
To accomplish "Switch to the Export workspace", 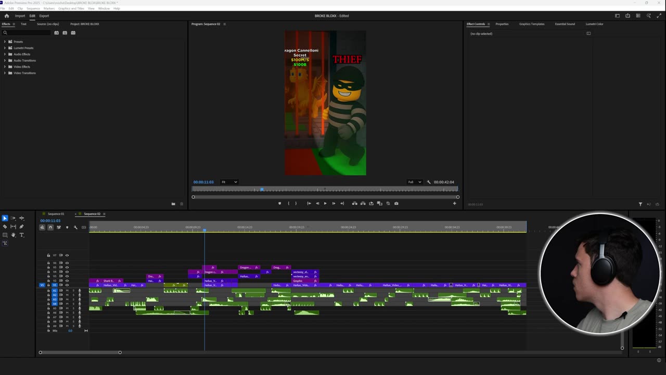I will tap(44, 16).
